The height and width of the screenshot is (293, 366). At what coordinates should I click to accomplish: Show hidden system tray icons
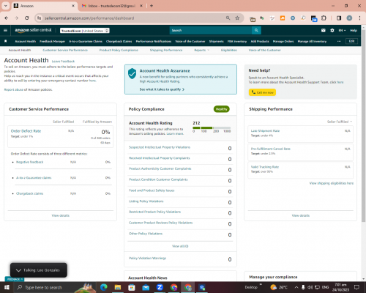click(x=296, y=287)
